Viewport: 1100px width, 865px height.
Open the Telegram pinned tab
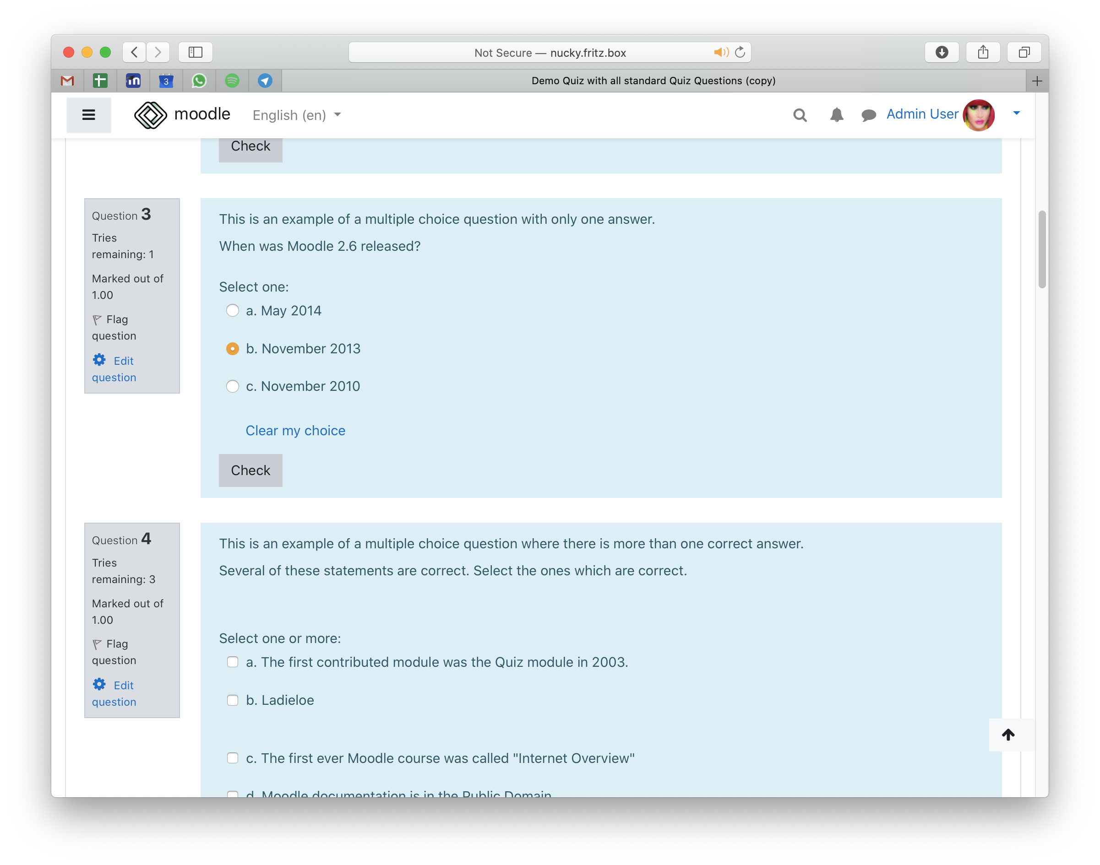(265, 81)
